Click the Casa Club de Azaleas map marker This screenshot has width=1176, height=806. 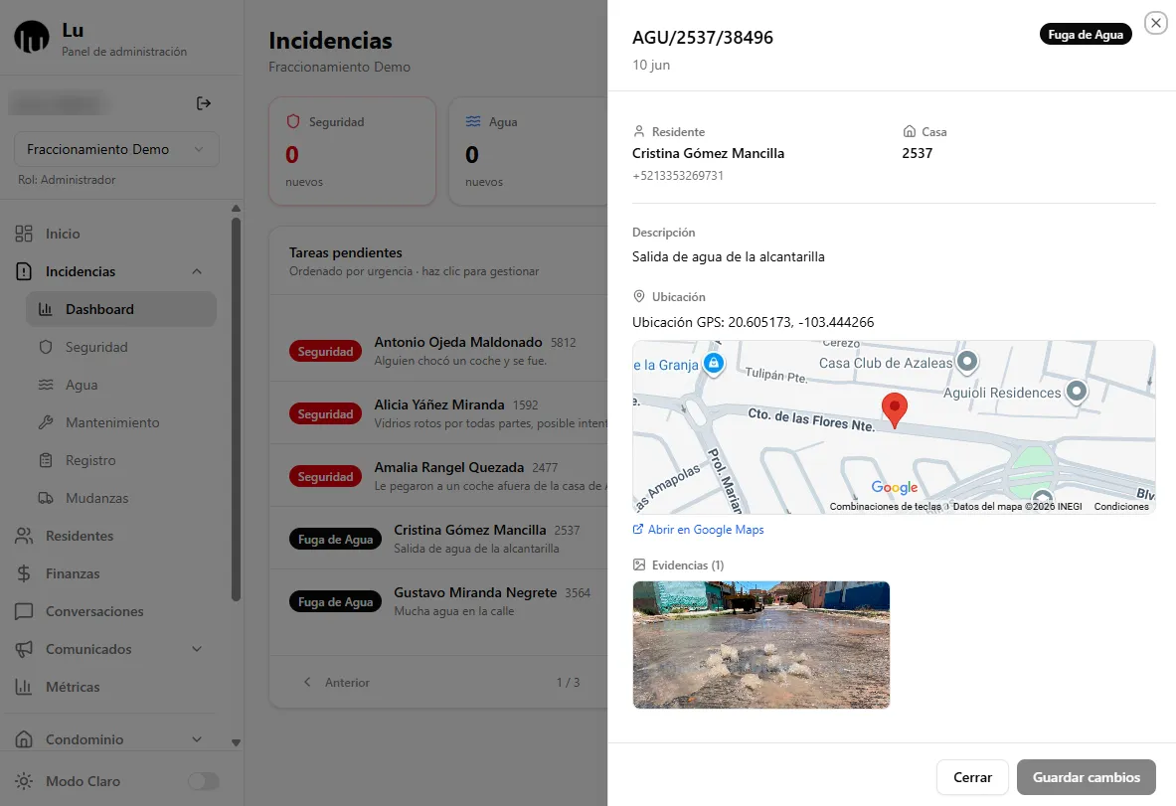coord(967,362)
